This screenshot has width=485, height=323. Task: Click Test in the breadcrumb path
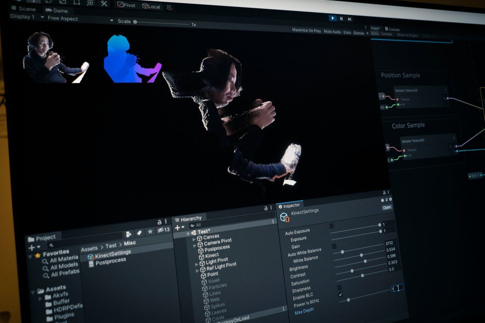tap(111, 245)
